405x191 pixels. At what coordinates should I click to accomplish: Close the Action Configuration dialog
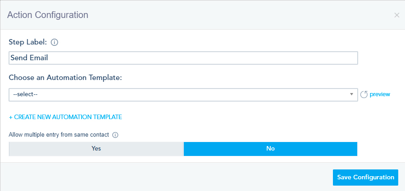(x=396, y=15)
